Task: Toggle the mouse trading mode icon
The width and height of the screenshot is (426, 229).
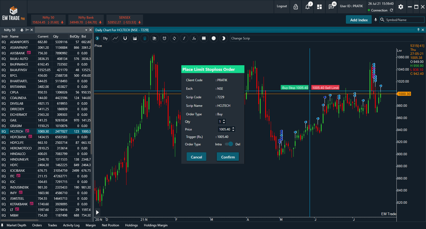Action: [x=145, y=38]
